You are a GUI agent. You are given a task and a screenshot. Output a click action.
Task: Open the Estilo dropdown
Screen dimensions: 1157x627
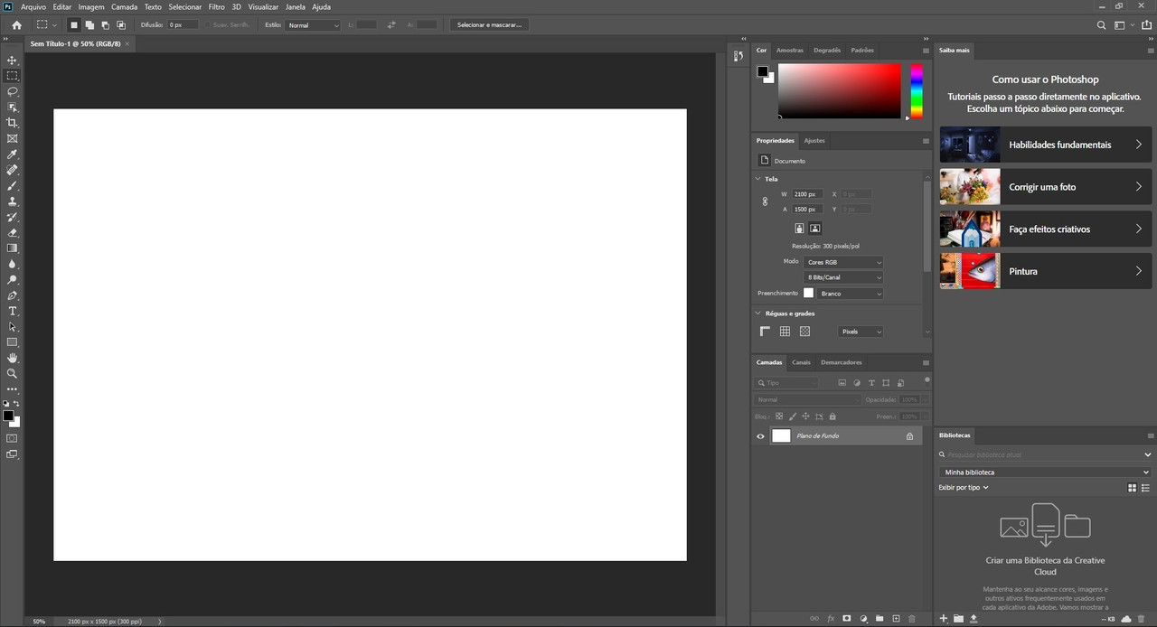313,25
